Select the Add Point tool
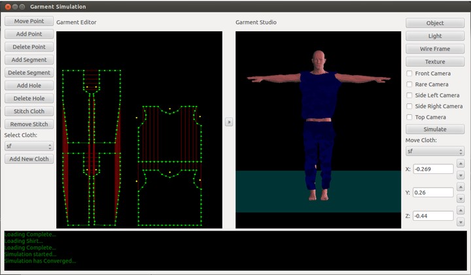Viewport: 471px width, 275px height. click(29, 34)
